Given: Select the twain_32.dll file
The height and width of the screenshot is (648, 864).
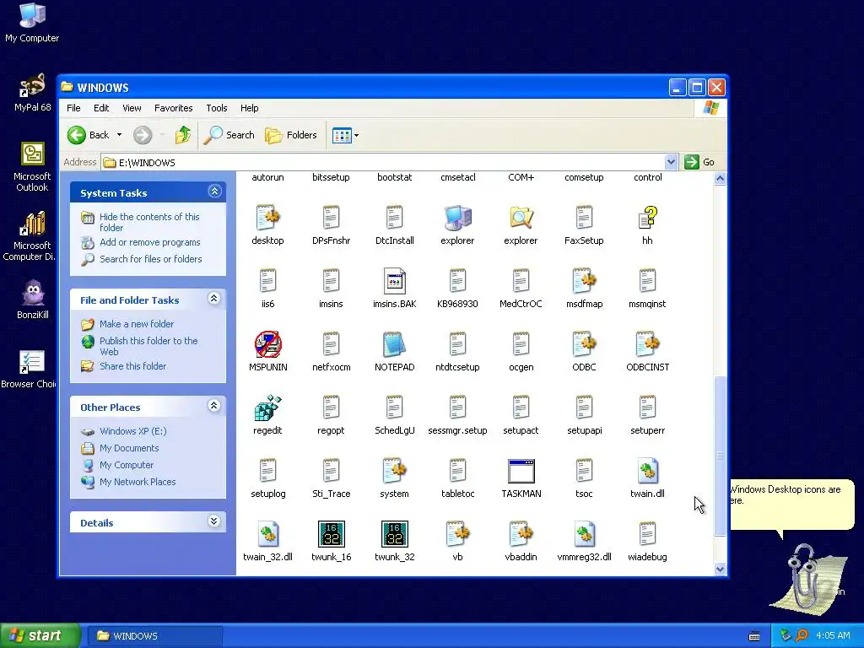Looking at the screenshot, I should coord(267,534).
